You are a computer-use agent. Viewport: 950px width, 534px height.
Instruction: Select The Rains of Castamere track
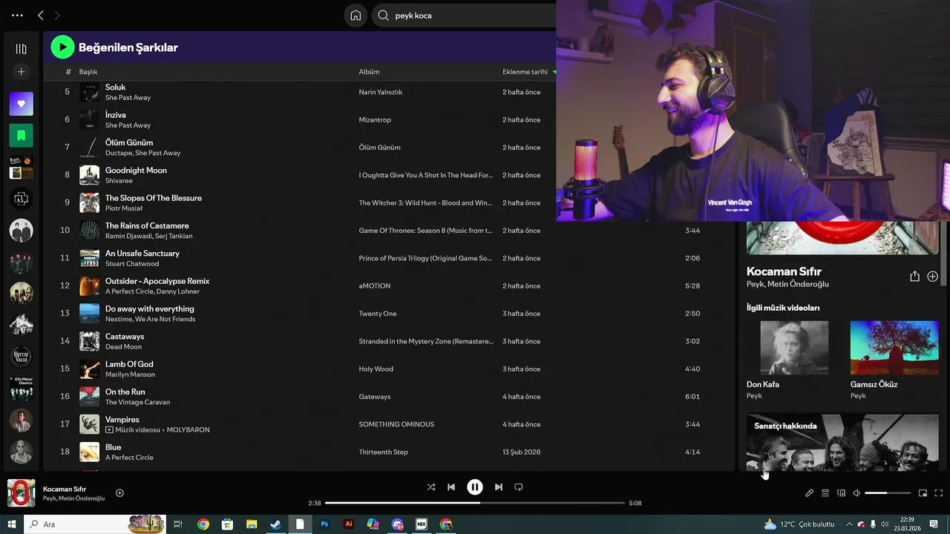147,225
